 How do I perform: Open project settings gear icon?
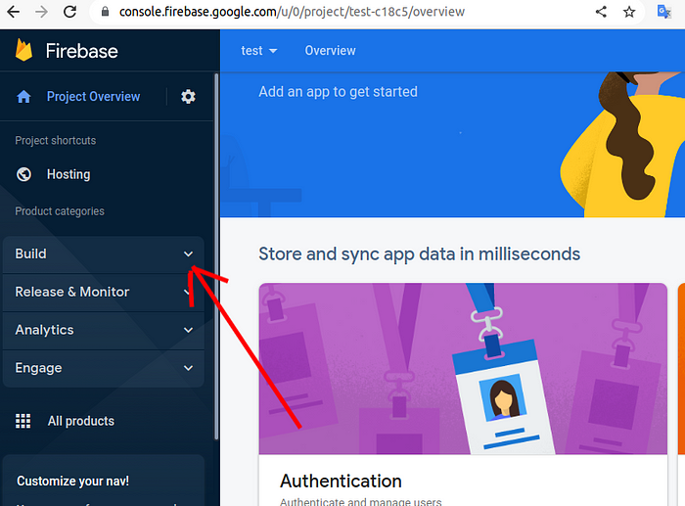[x=188, y=97]
